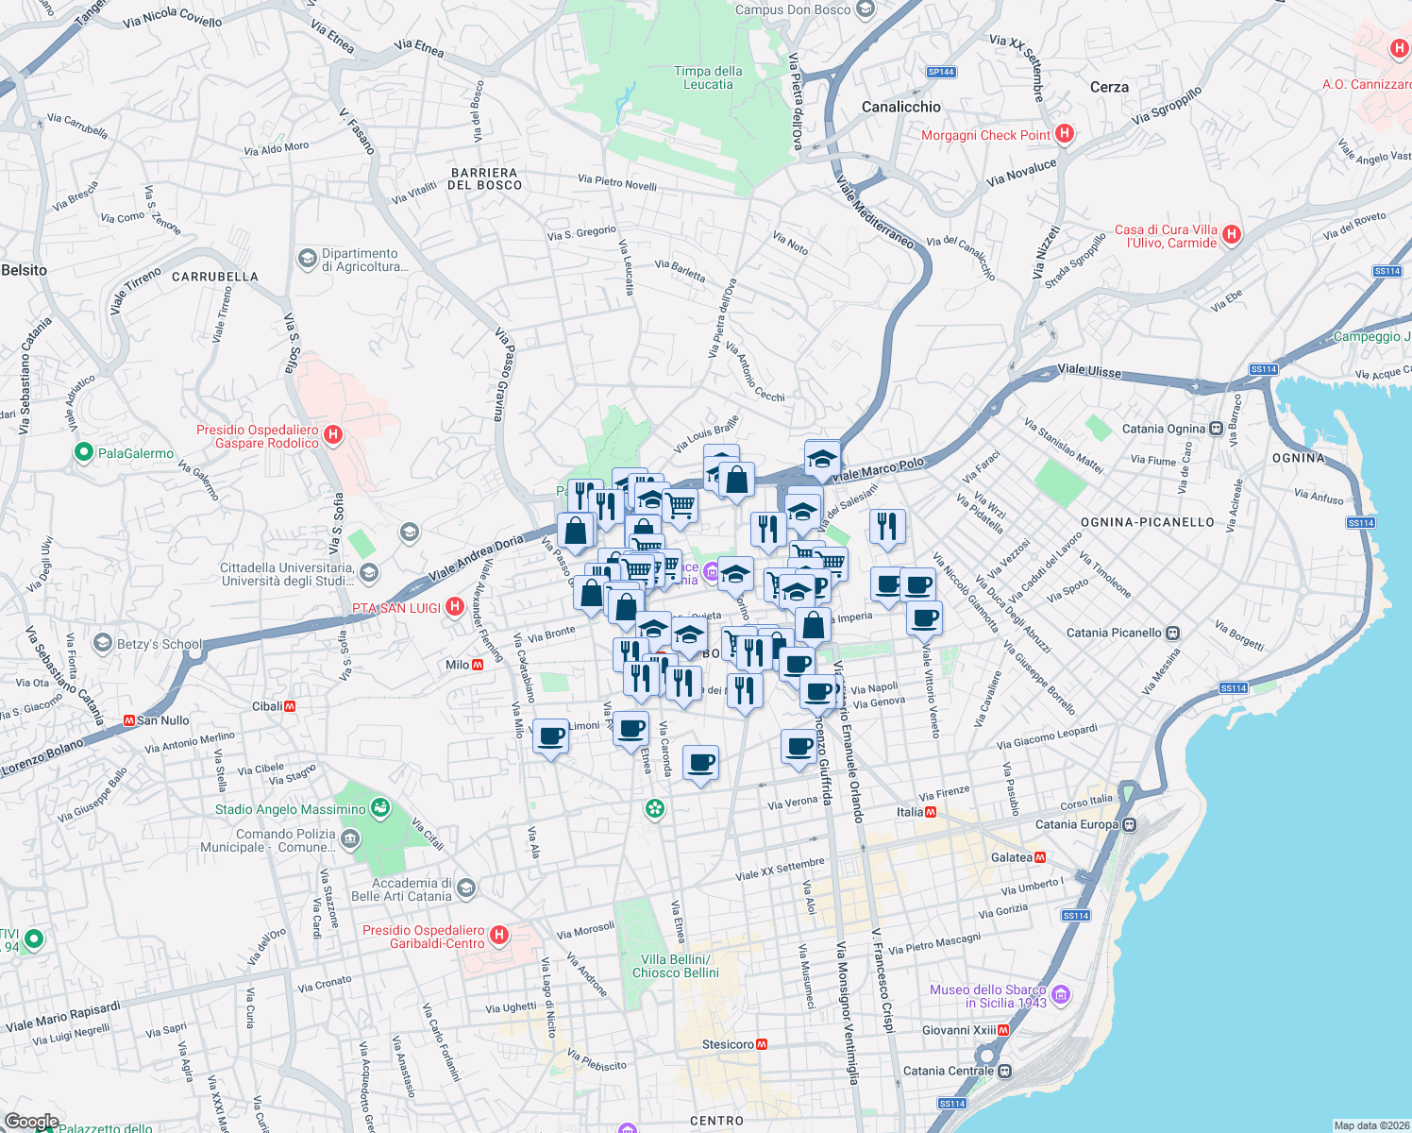The width and height of the screenshot is (1412, 1133).
Task: Select the education marker on Viale Marco Polo
Action: pos(822,460)
